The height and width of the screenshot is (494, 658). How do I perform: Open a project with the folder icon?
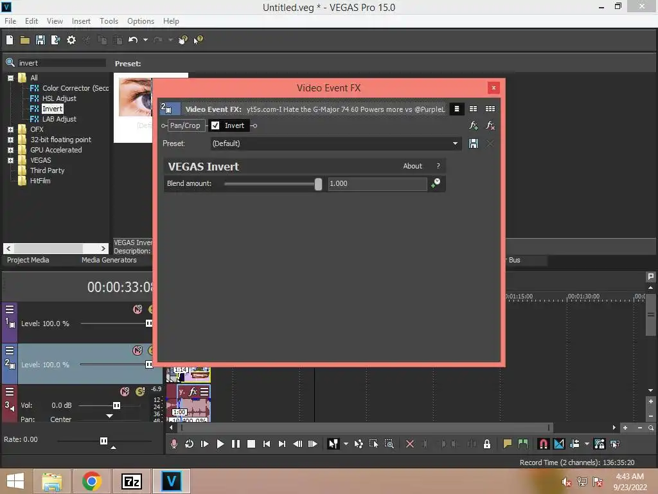(x=25, y=40)
